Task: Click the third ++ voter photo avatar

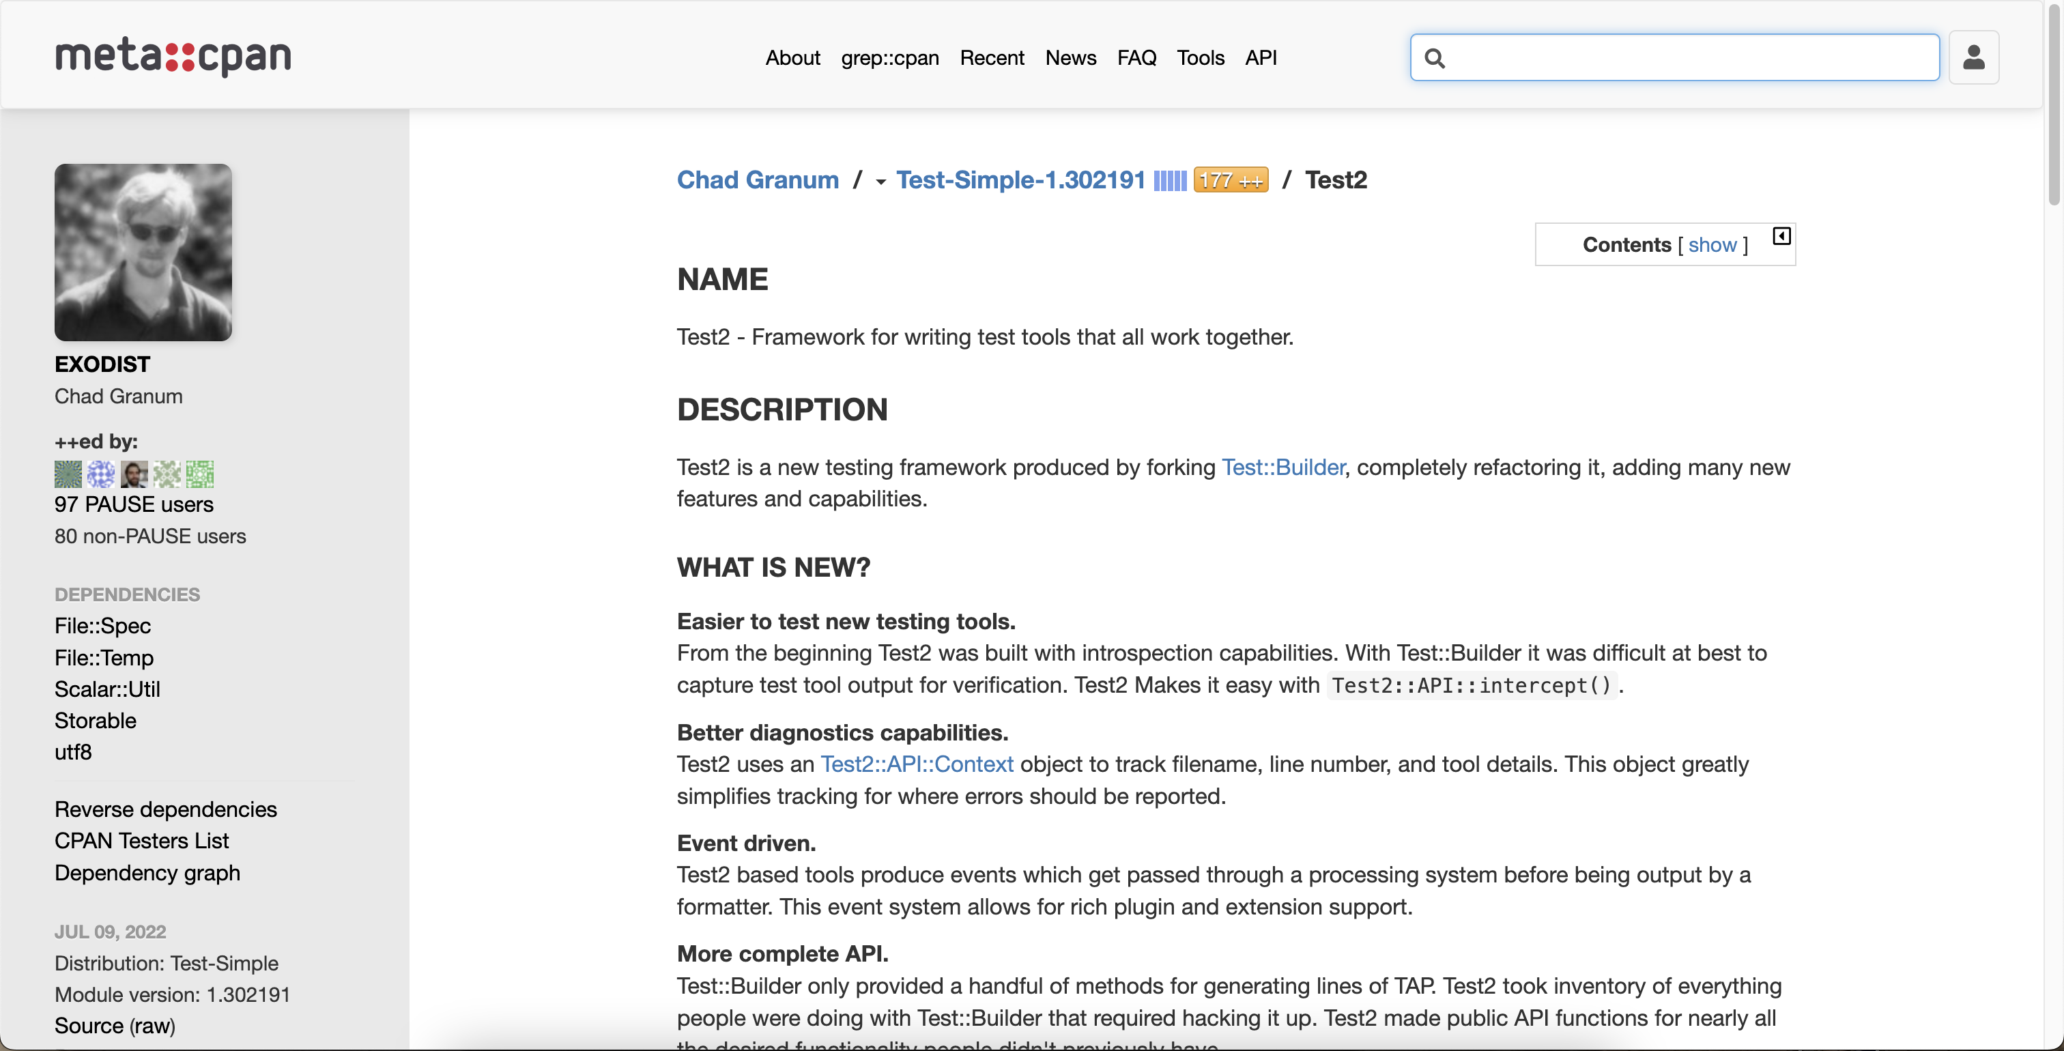Action: coord(134,474)
